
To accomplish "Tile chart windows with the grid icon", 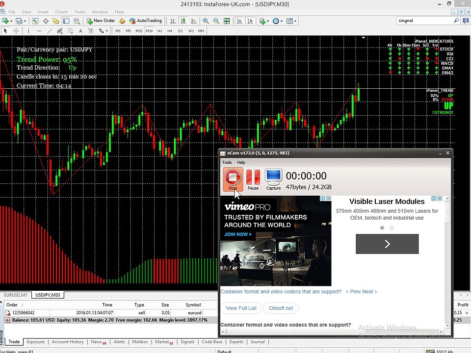I will tap(227, 21).
